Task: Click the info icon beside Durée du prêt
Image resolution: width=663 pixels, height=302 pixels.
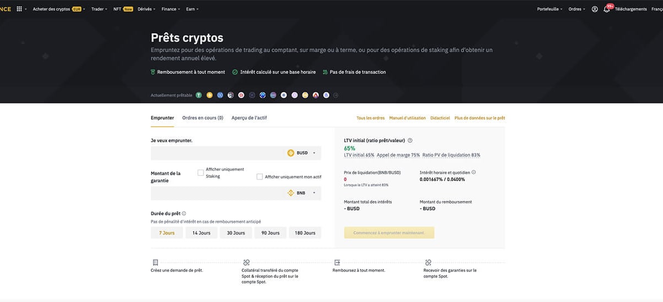Action: pos(184,213)
